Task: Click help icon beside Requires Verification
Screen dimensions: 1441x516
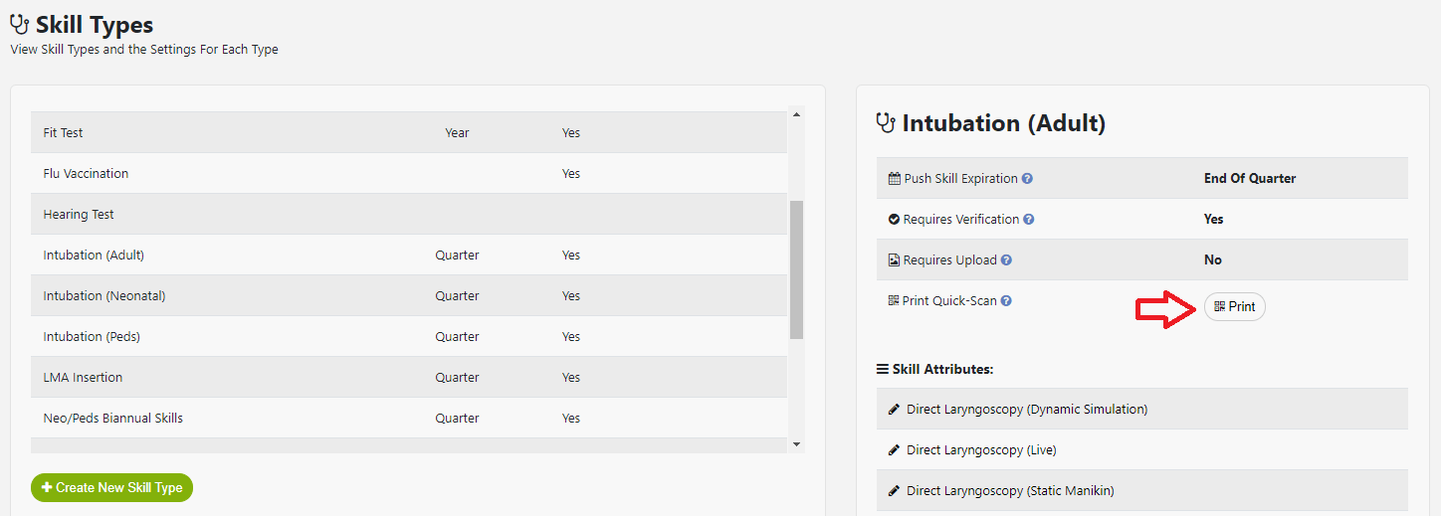Action: click(1029, 220)
